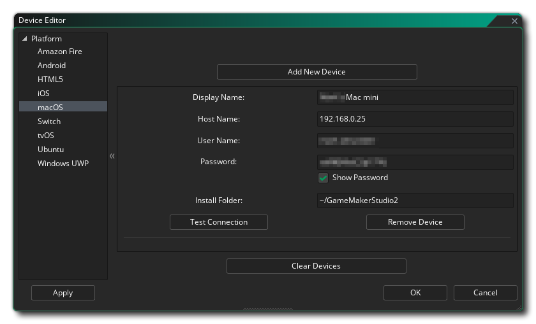Click into the Host Name field

coord(415,119)
